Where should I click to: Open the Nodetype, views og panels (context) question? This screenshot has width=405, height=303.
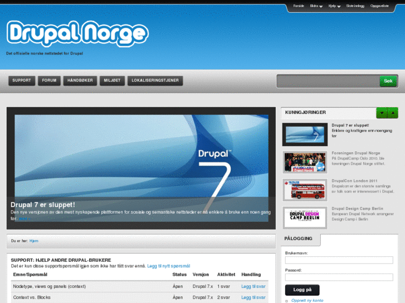[50, 286]
